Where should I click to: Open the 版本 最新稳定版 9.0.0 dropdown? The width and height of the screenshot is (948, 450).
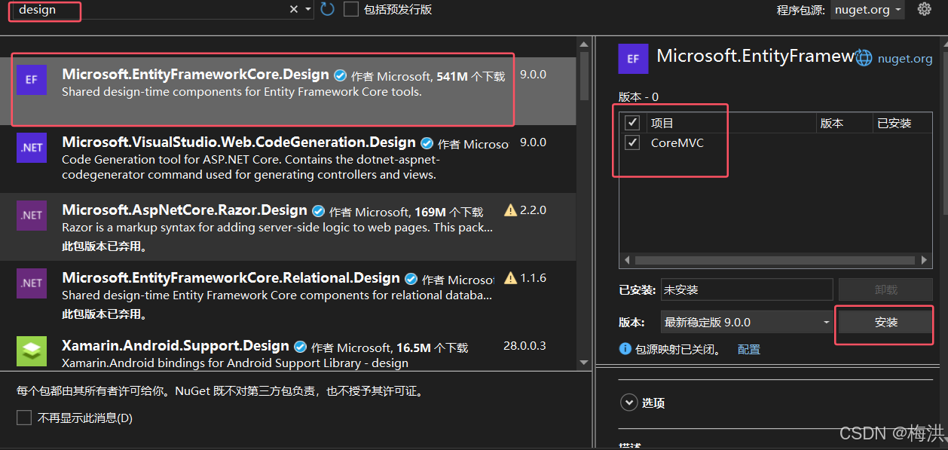[746, 322]
